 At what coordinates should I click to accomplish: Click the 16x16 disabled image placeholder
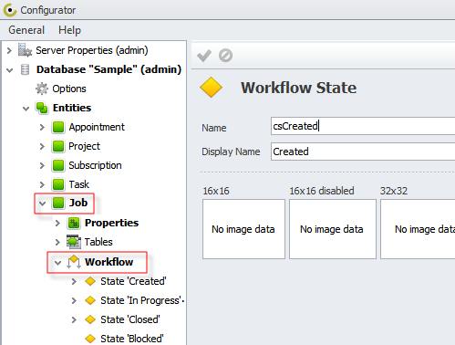(333, 229)
